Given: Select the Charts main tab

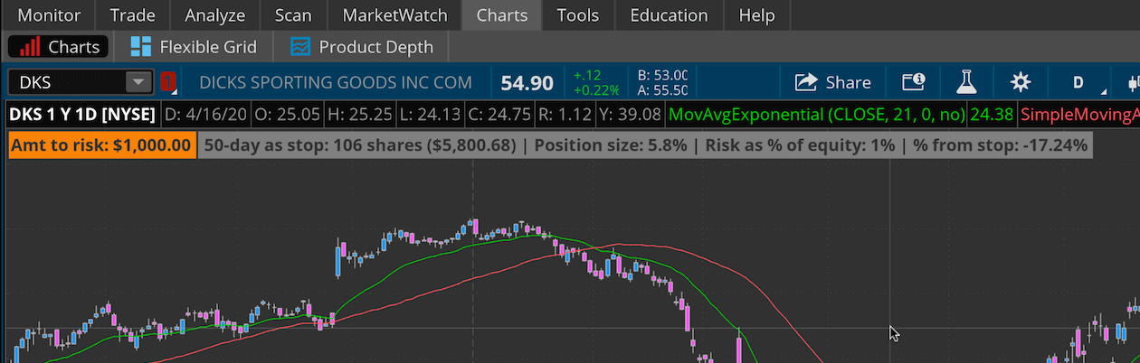Looking at the screenshot, I should point(502,15).
